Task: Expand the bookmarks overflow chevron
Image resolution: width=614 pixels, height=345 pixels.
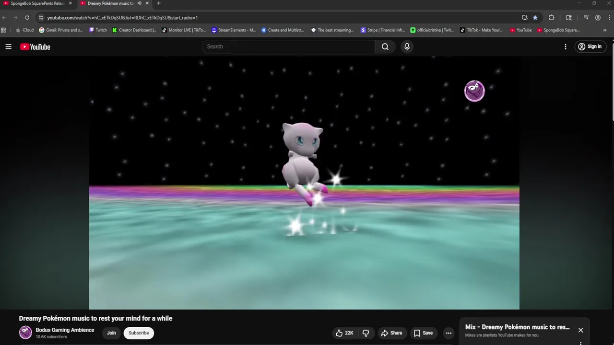Action: [x=605, y=30]
